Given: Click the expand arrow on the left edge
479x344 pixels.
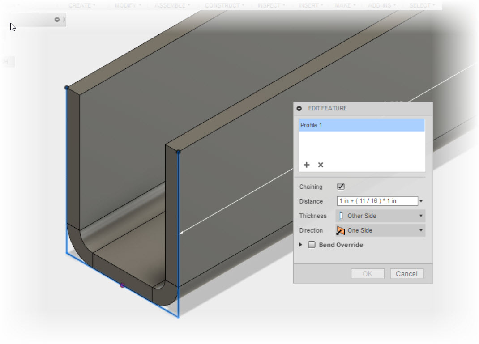Looking at the screenshot, I should 9,61.
